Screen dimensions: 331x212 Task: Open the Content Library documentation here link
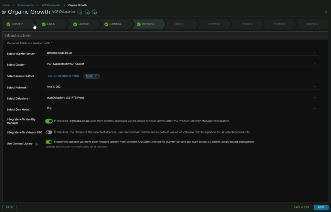(x=105, y=147)
